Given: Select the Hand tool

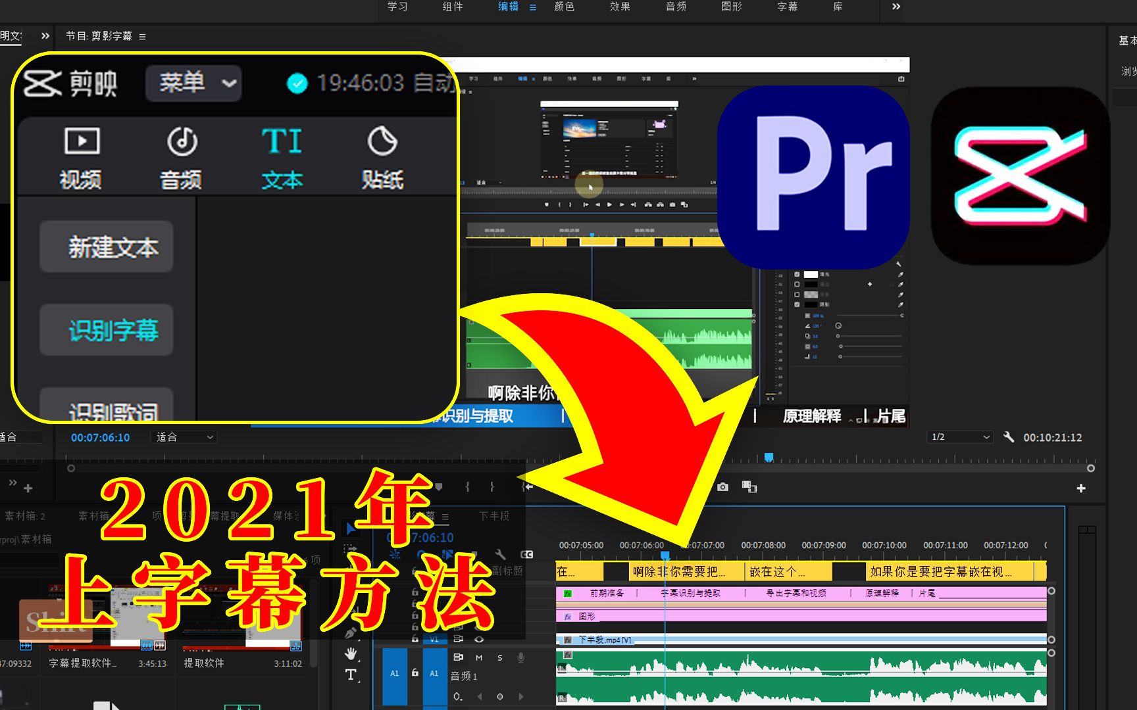Looking at the screenshot, I should point(351,653).
